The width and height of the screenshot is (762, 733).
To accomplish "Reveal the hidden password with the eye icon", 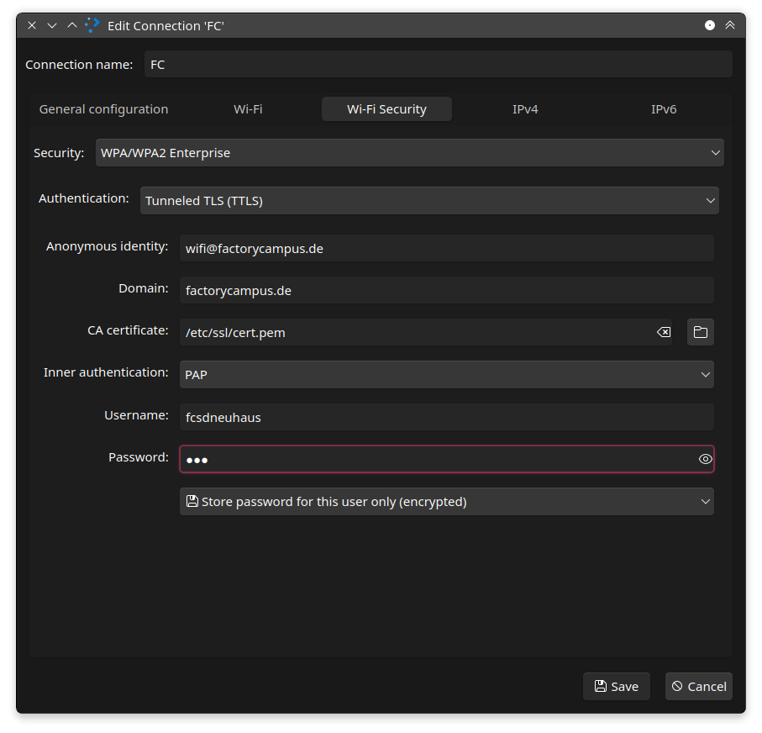I will click(x=704, y=459).
